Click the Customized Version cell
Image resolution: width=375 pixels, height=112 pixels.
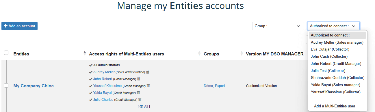261,86
